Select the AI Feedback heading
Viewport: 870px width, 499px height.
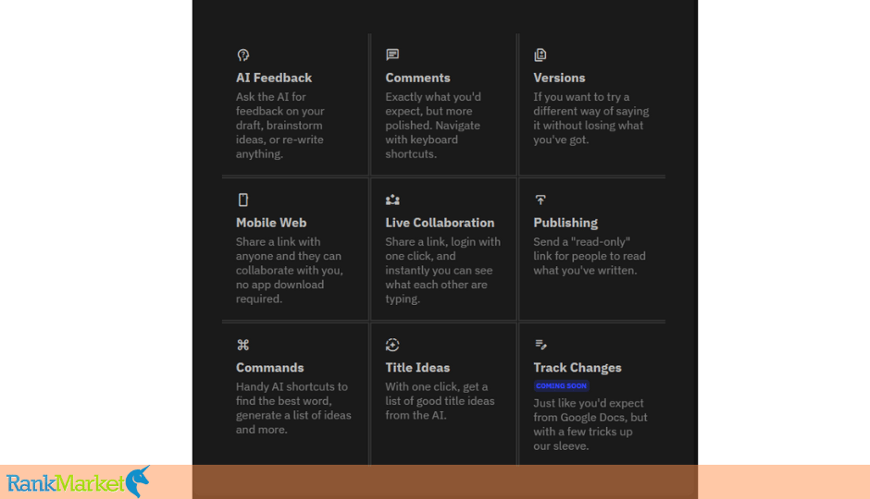pyautogui.click(x=274, y=78)
